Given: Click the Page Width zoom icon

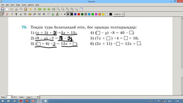Looking at the screenshot, I should (63, 9).
